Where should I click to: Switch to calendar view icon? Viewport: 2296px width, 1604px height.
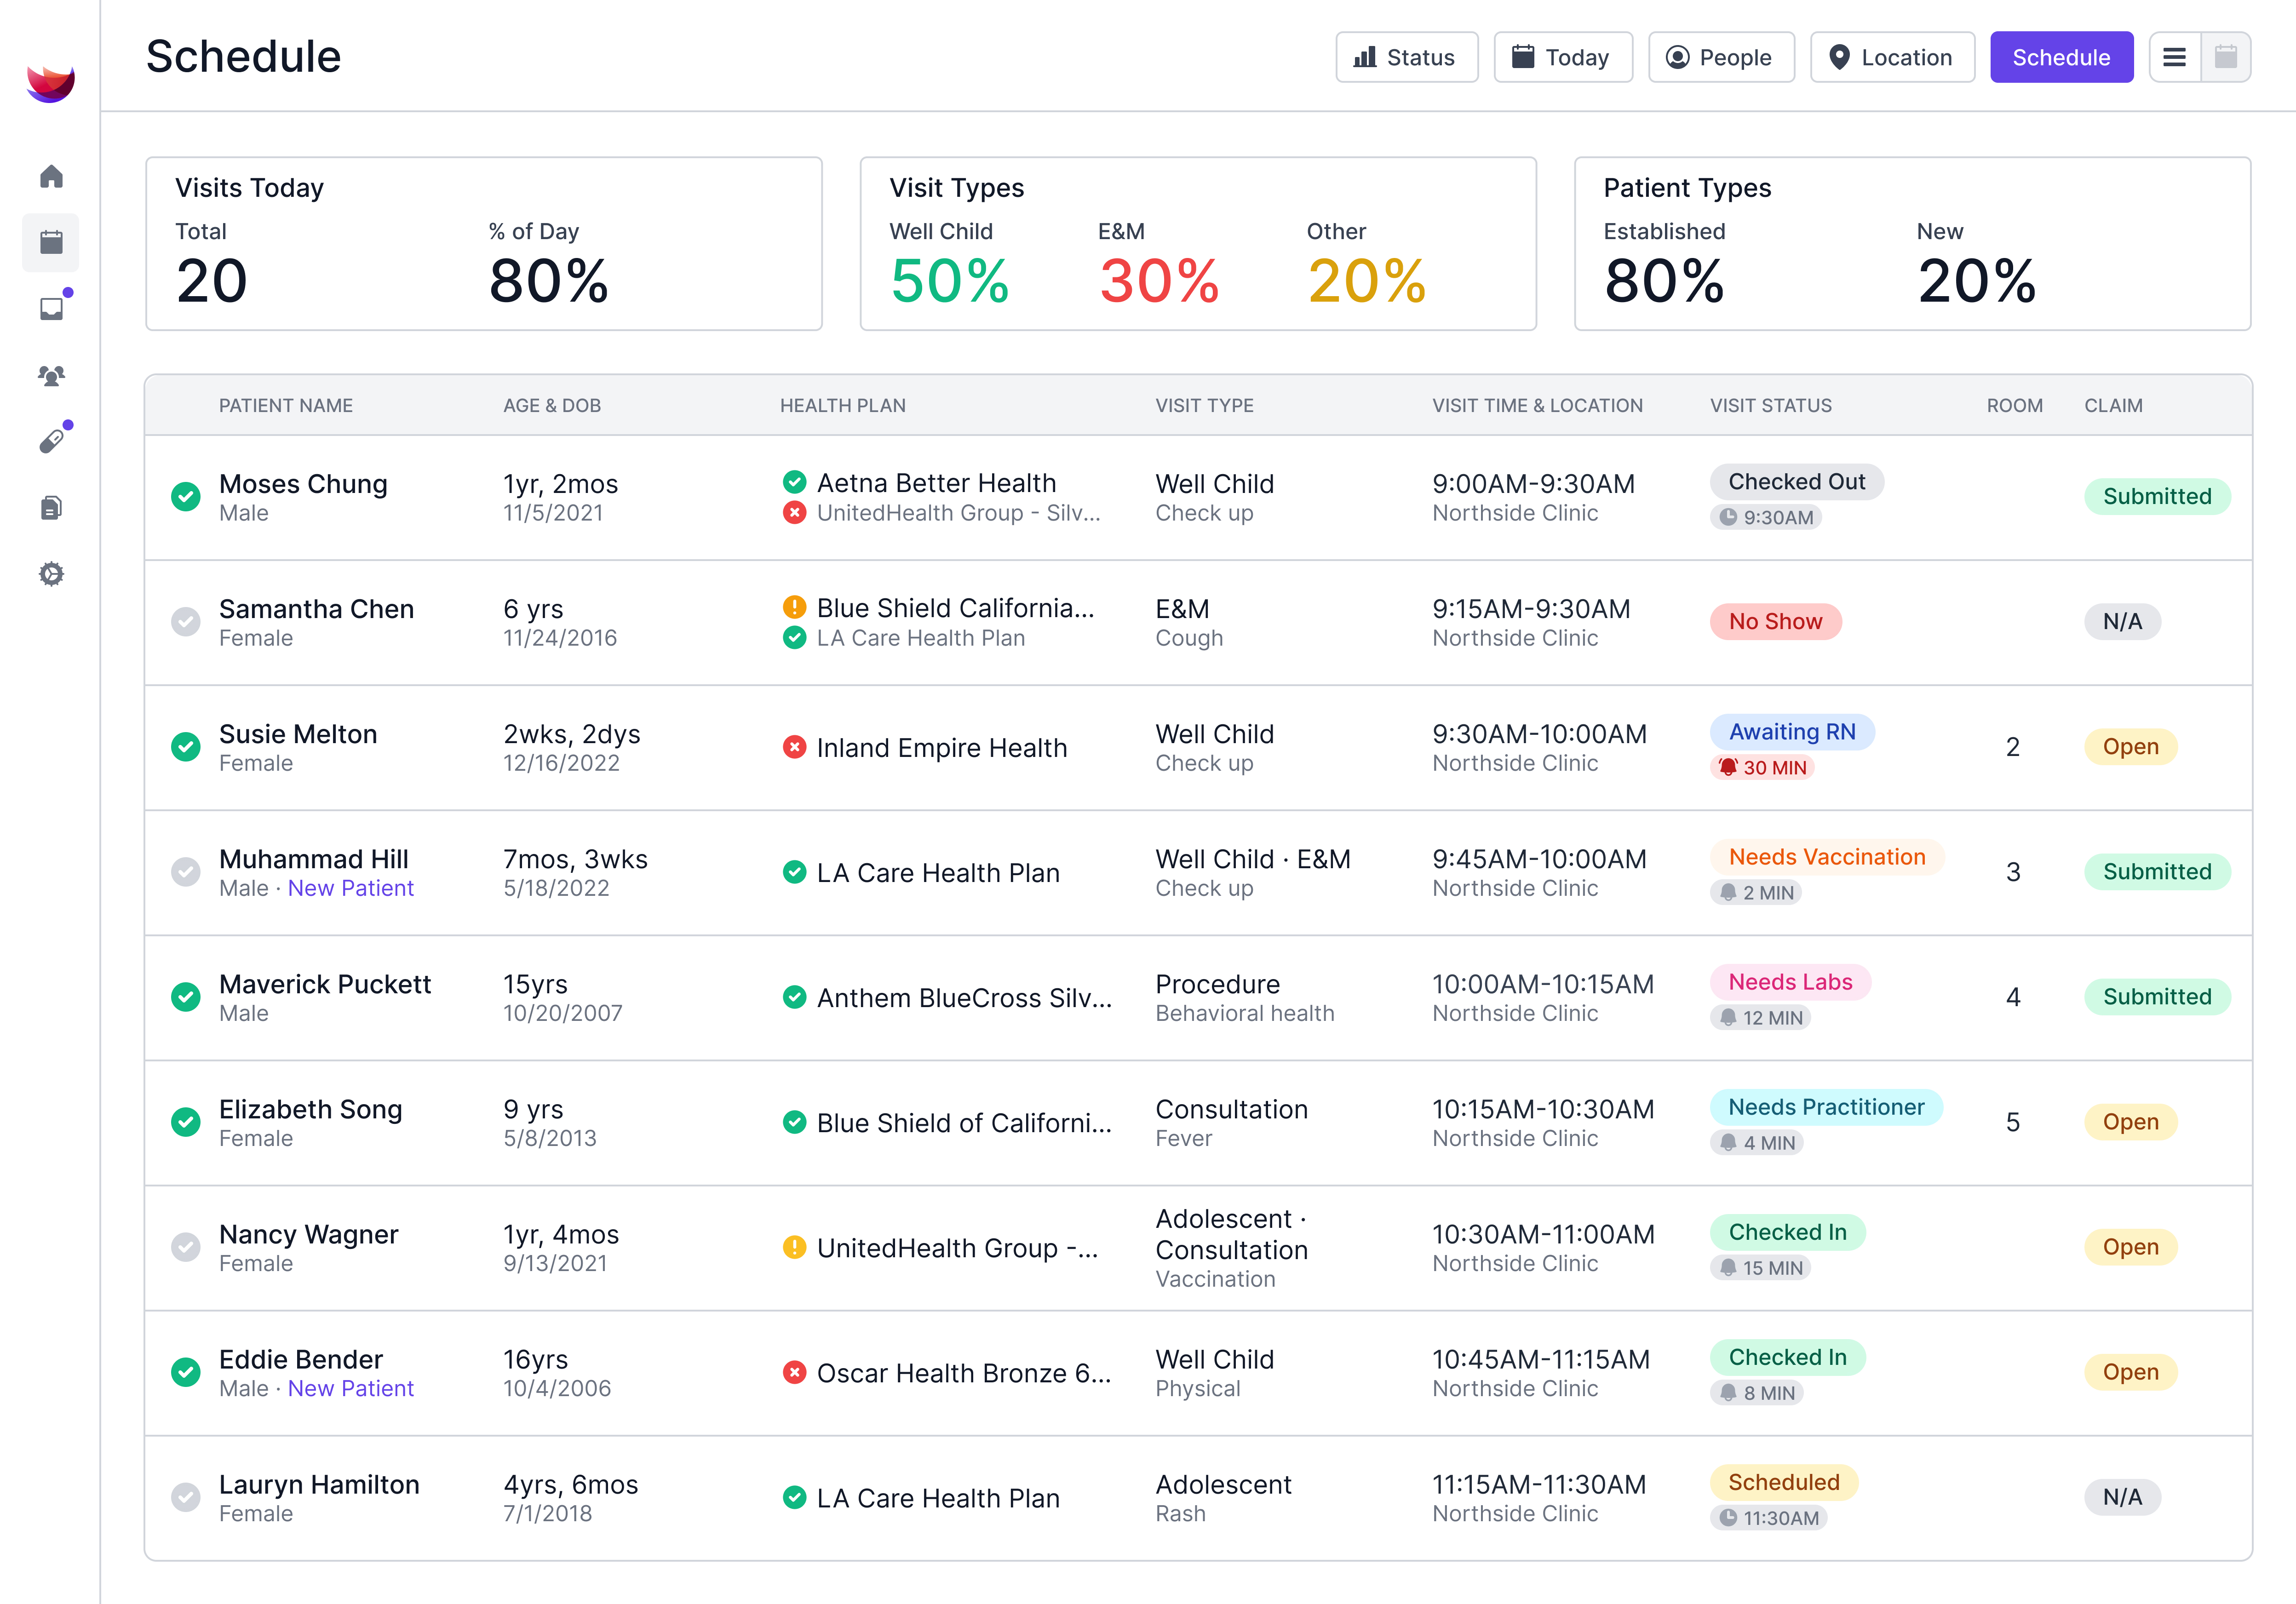click(2225, 57)
